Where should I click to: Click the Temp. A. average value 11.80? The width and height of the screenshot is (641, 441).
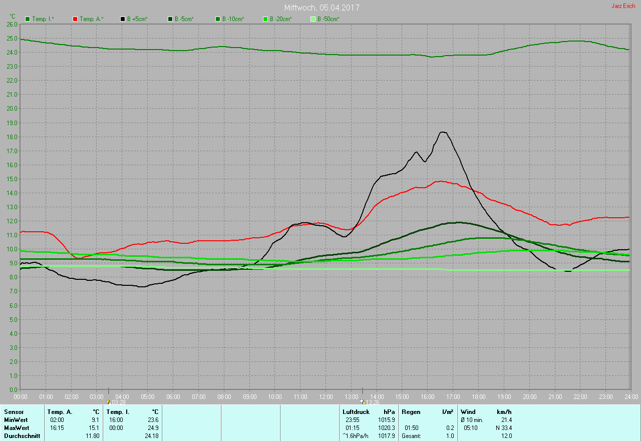click(x=93, y=436)
